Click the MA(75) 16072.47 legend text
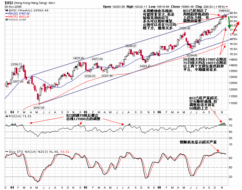This screenshot has width=242, height=190. 19,16
